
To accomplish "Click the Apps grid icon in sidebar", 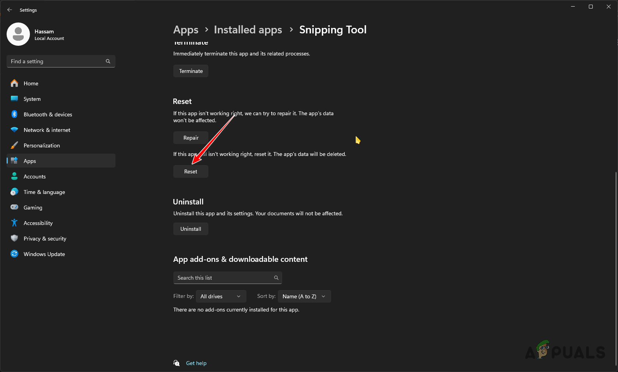I will pos(14,161).
